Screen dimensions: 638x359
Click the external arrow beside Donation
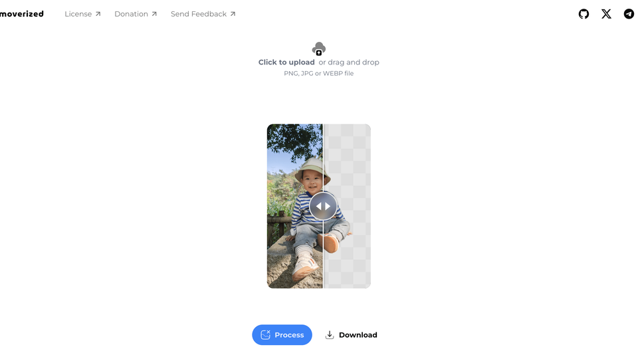[154, 14]
